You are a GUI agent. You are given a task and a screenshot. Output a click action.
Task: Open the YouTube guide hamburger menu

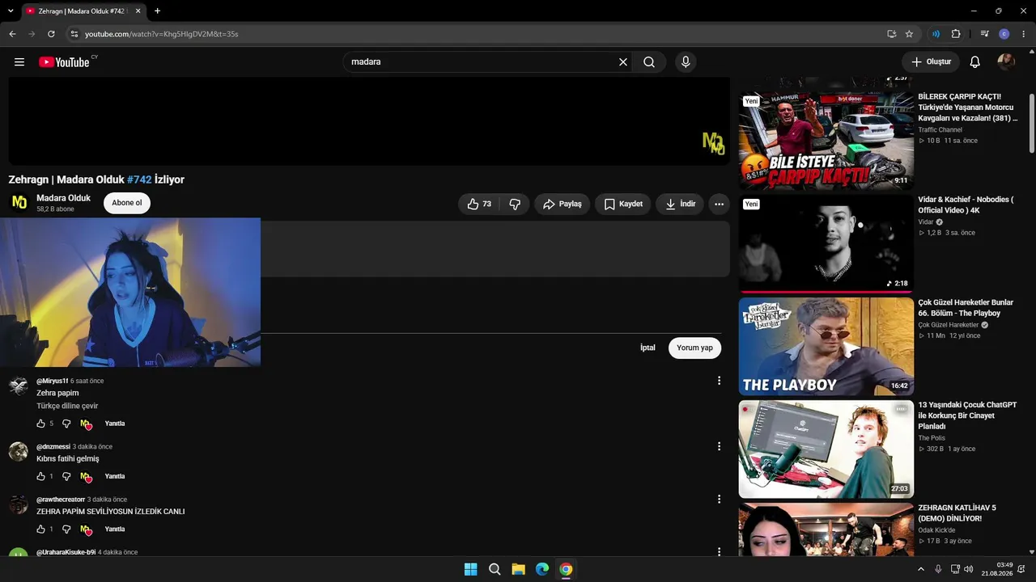19,62
